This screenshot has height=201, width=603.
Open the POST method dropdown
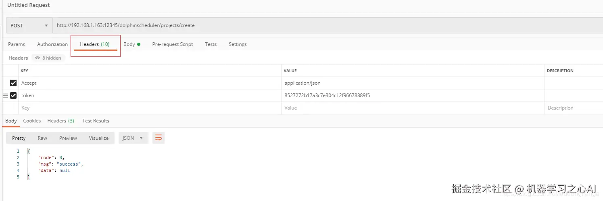tap(29, 25)
